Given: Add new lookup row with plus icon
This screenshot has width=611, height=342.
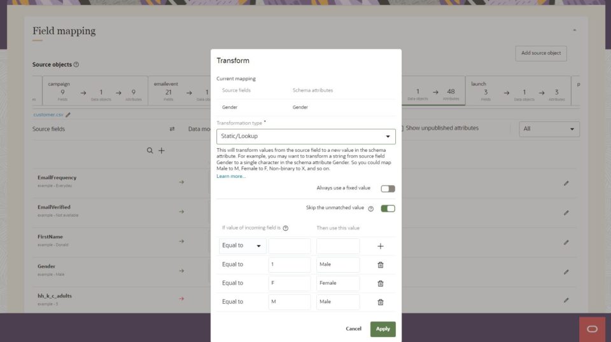Looking at the screenshot, I should (x=381, y=246).
